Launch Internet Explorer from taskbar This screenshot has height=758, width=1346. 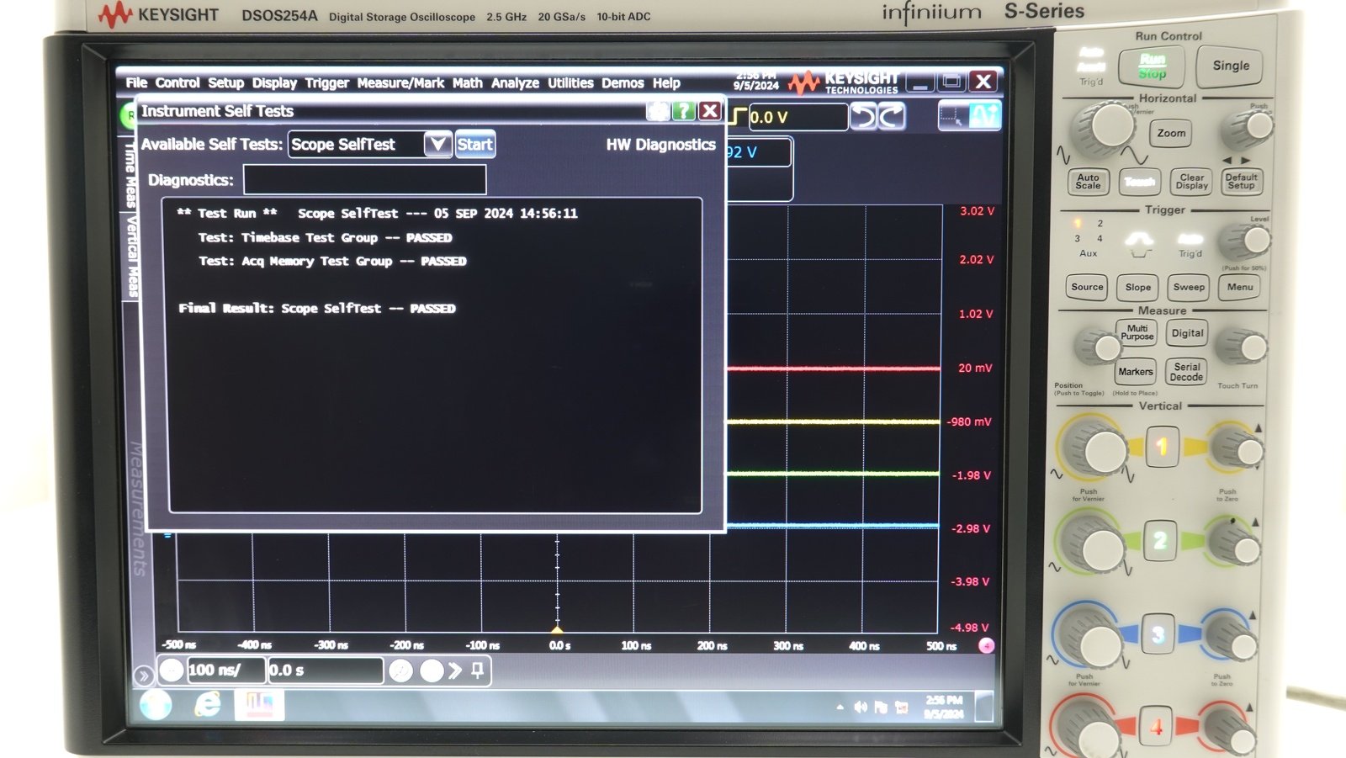coord(207,705)
